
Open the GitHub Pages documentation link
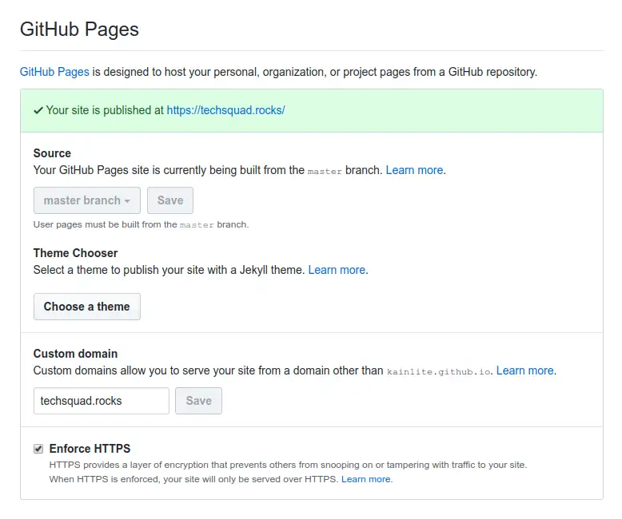point(54,72)
